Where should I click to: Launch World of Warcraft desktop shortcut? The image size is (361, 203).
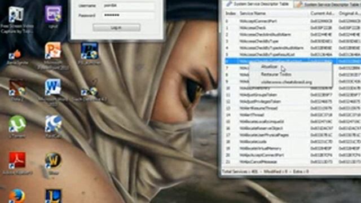(53, 163)
